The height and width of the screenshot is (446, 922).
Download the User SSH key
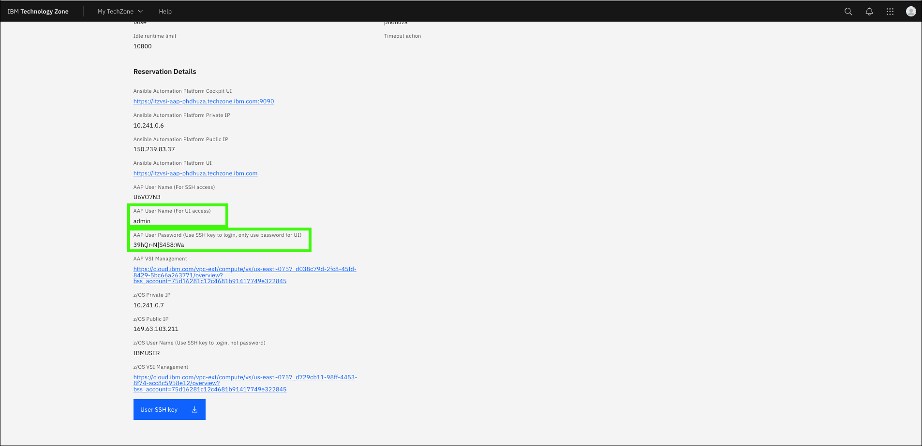(159, 410)
